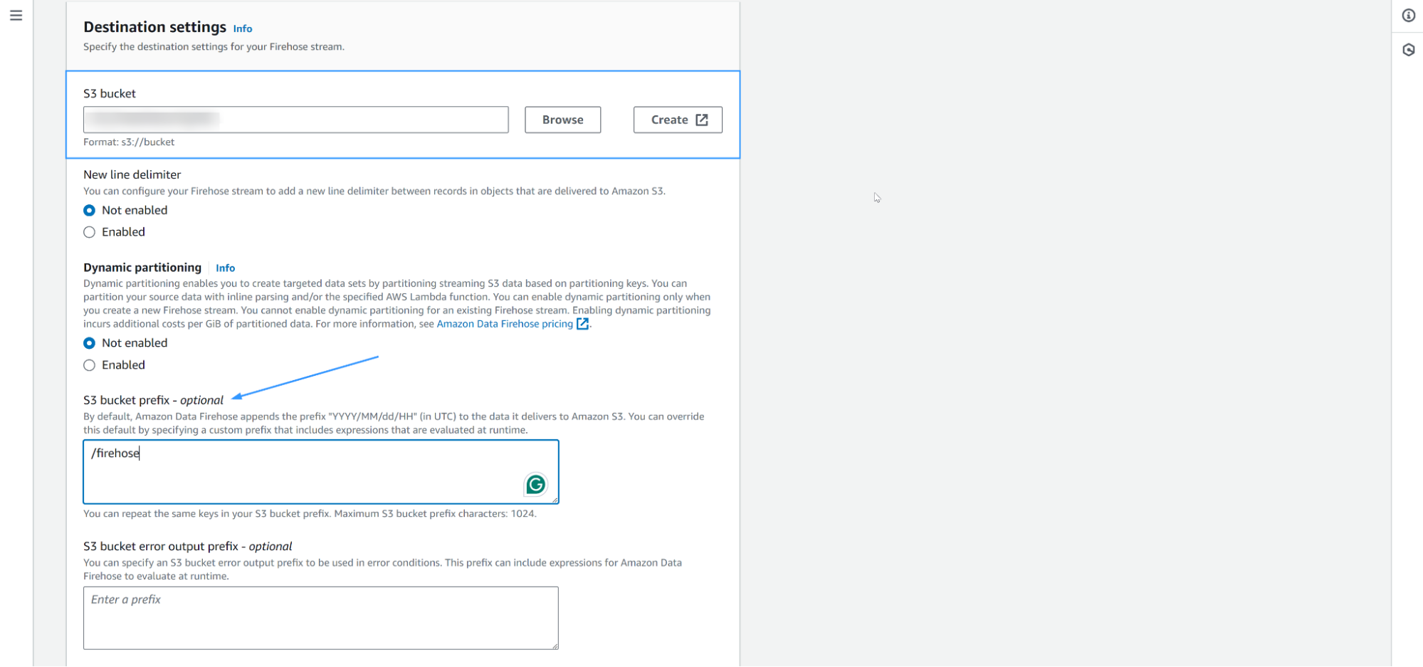Select Info next to Destination settings heading

point(242,28)
